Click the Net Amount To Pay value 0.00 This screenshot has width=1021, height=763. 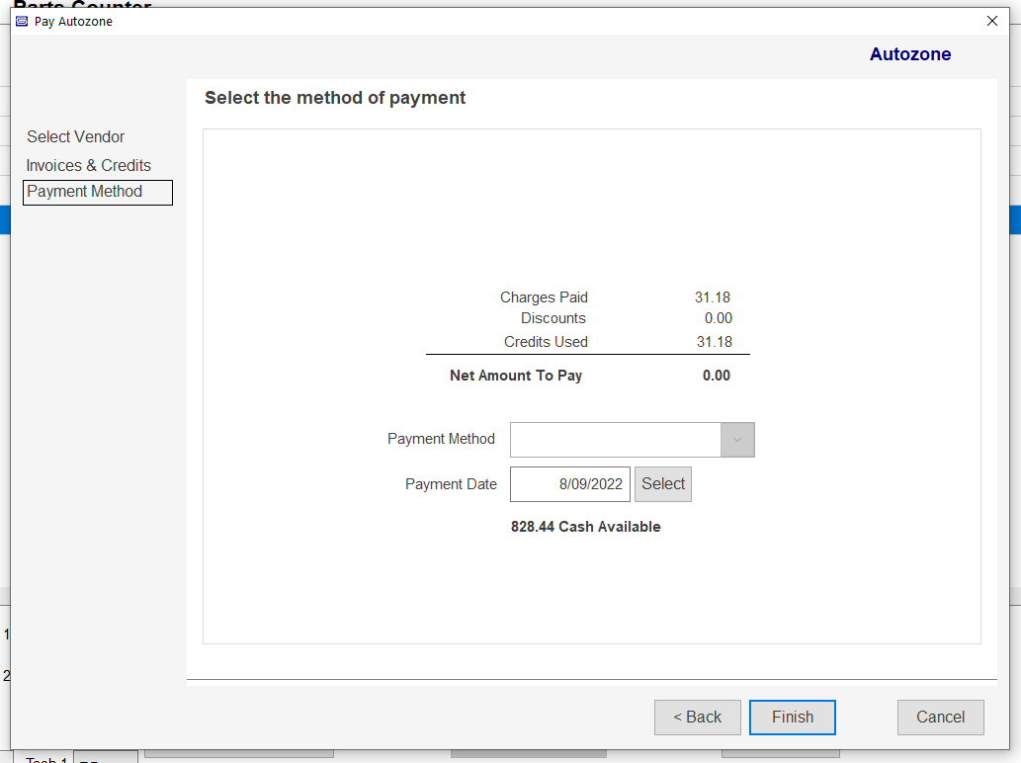717,376
